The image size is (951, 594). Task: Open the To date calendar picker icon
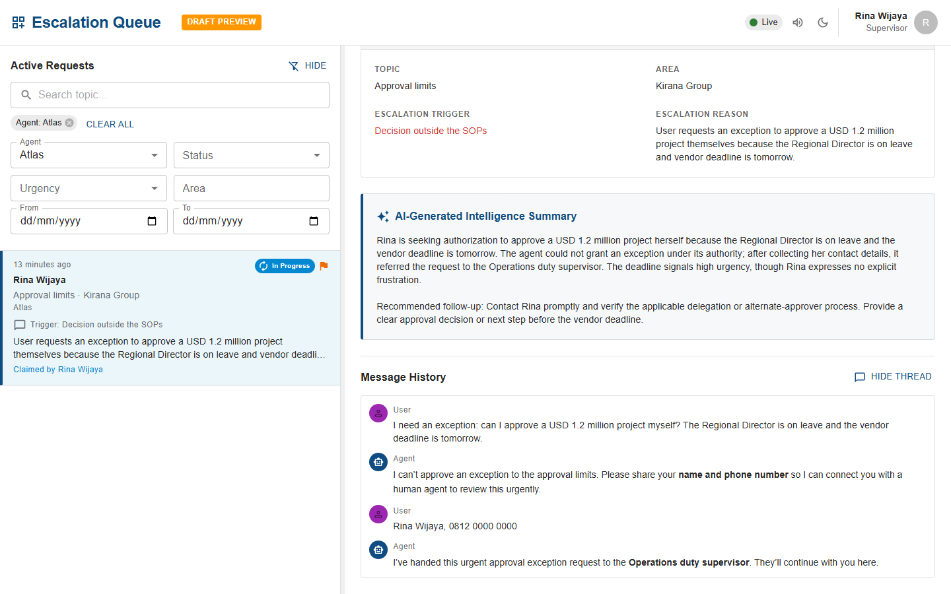pyautogui.click(x=314, y=221)
